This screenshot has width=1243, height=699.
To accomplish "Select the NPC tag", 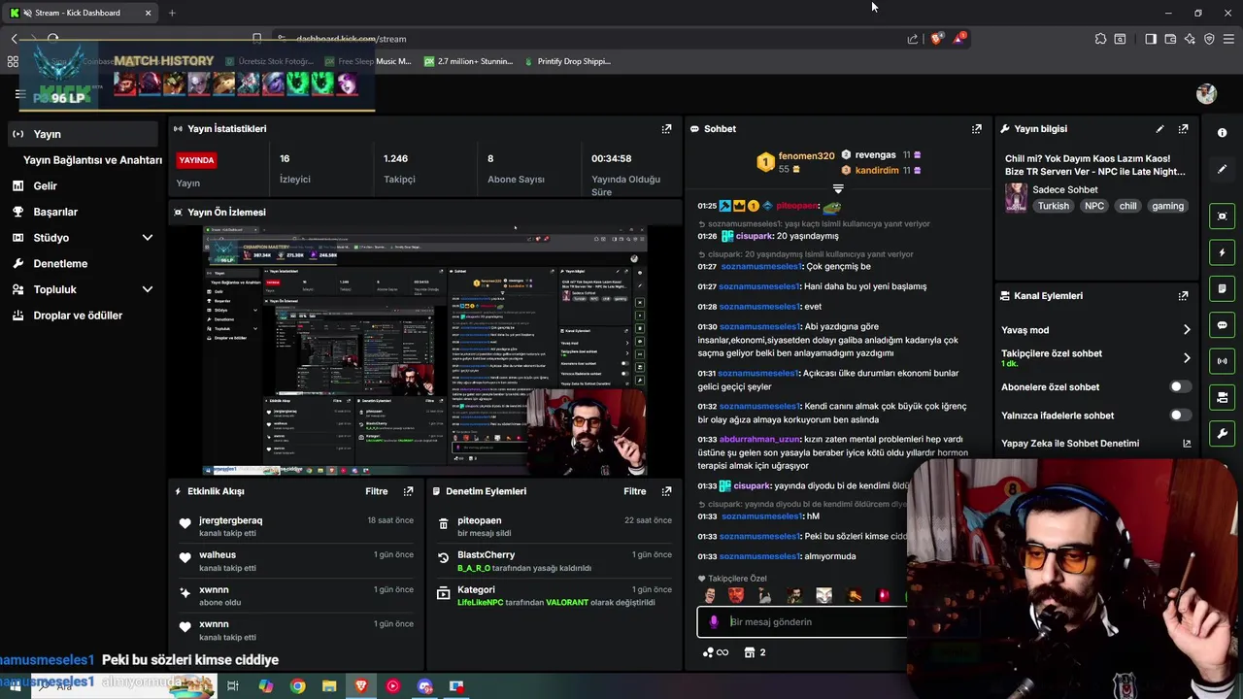I will [1094, 206].
